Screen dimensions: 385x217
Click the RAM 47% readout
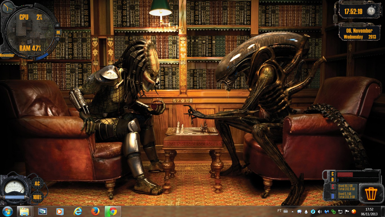pyautogui.click(x=30, y=48)
